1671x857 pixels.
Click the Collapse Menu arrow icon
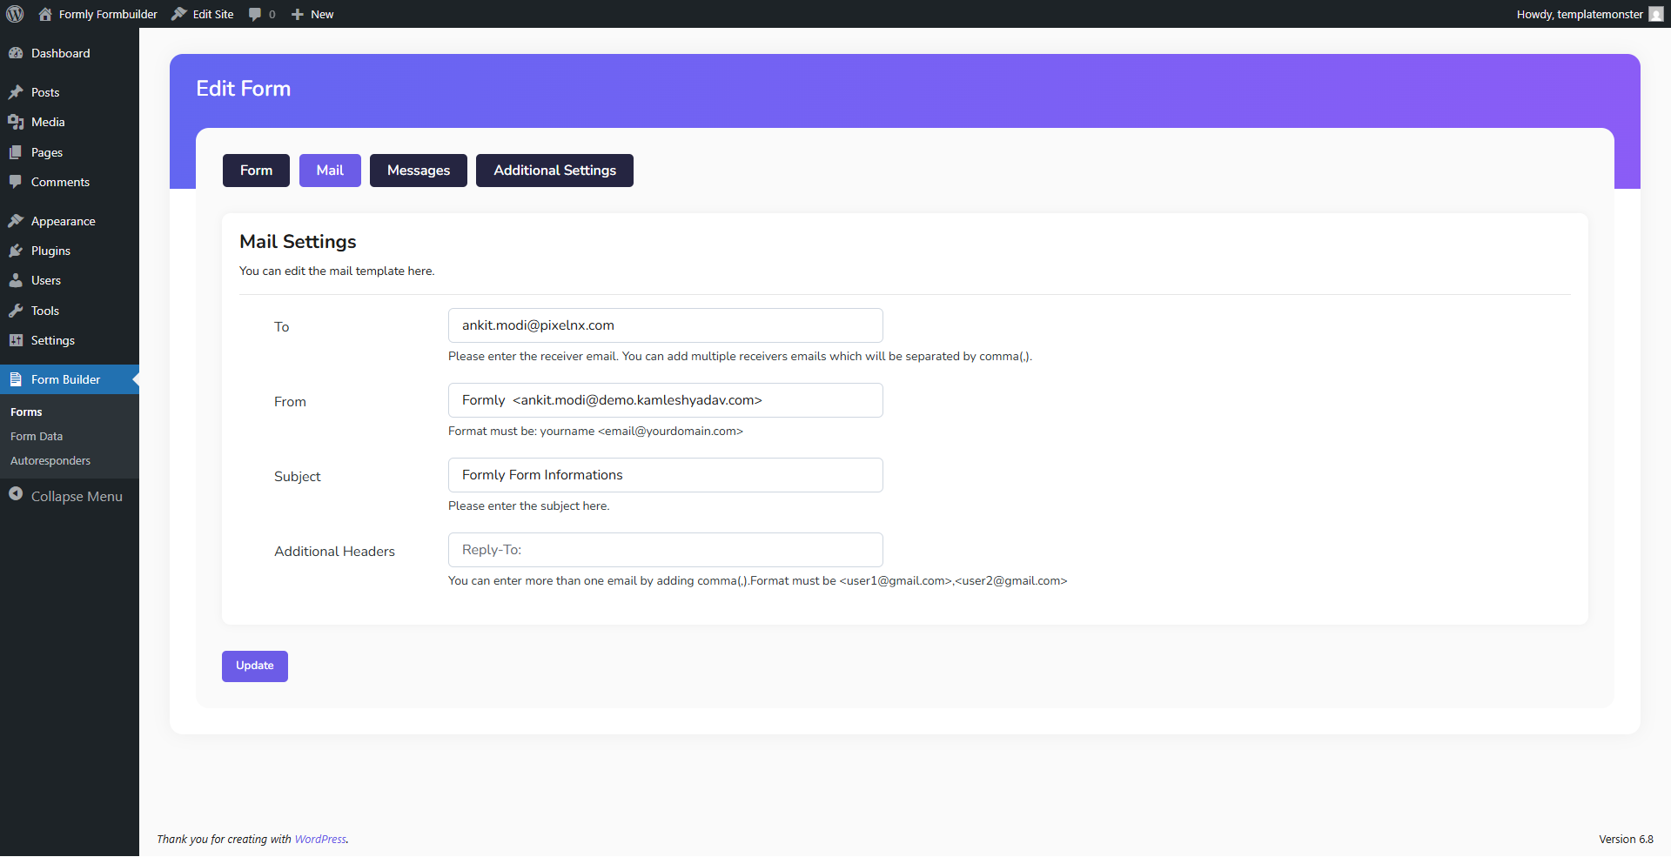[x=16, y=494]
